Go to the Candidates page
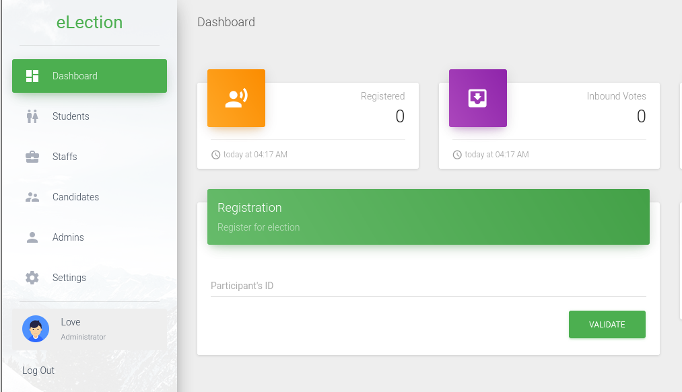 click(x=90, y=197)
